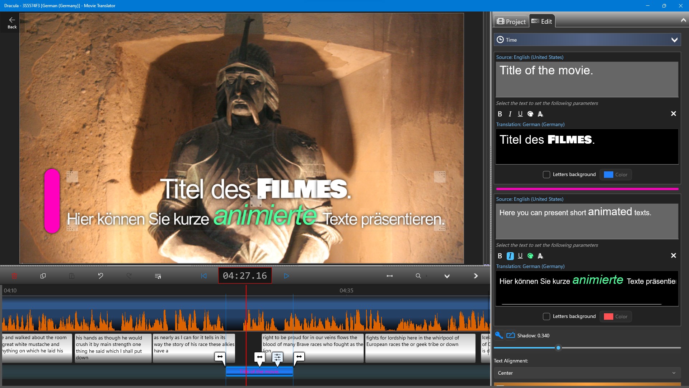Image resolution: width=689 pixels, height=388 pixels.
Task: Jump to the start with the skip-back icon
Action: click(x=204, y=276)
